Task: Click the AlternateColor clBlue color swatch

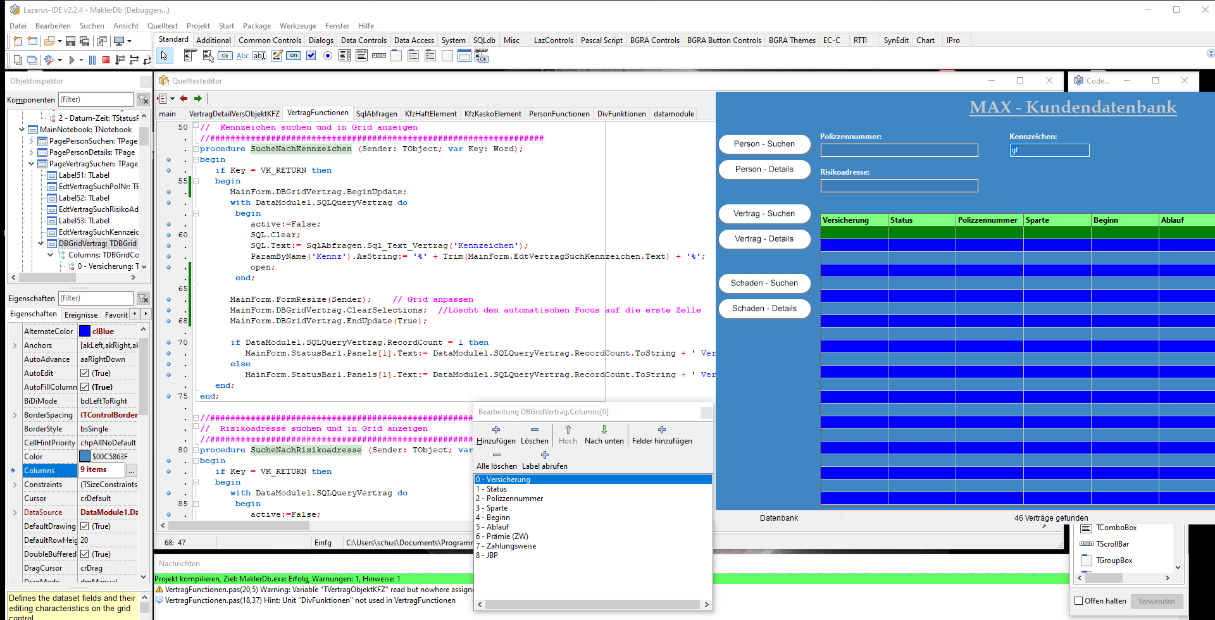Action: [x=85, y=332]
